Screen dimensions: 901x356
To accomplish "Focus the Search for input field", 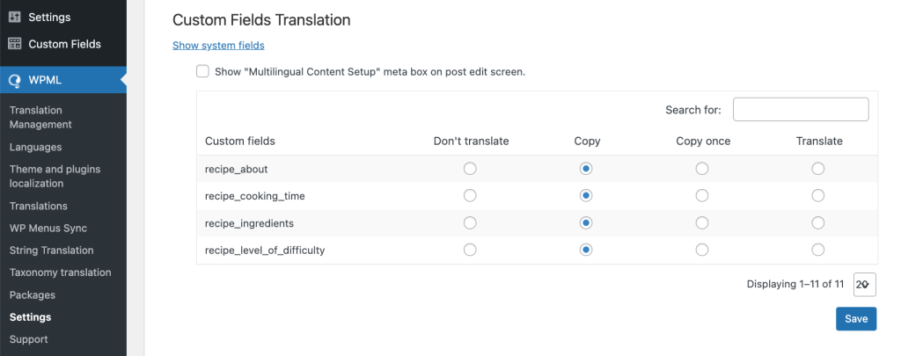I will tap(801, 109).
